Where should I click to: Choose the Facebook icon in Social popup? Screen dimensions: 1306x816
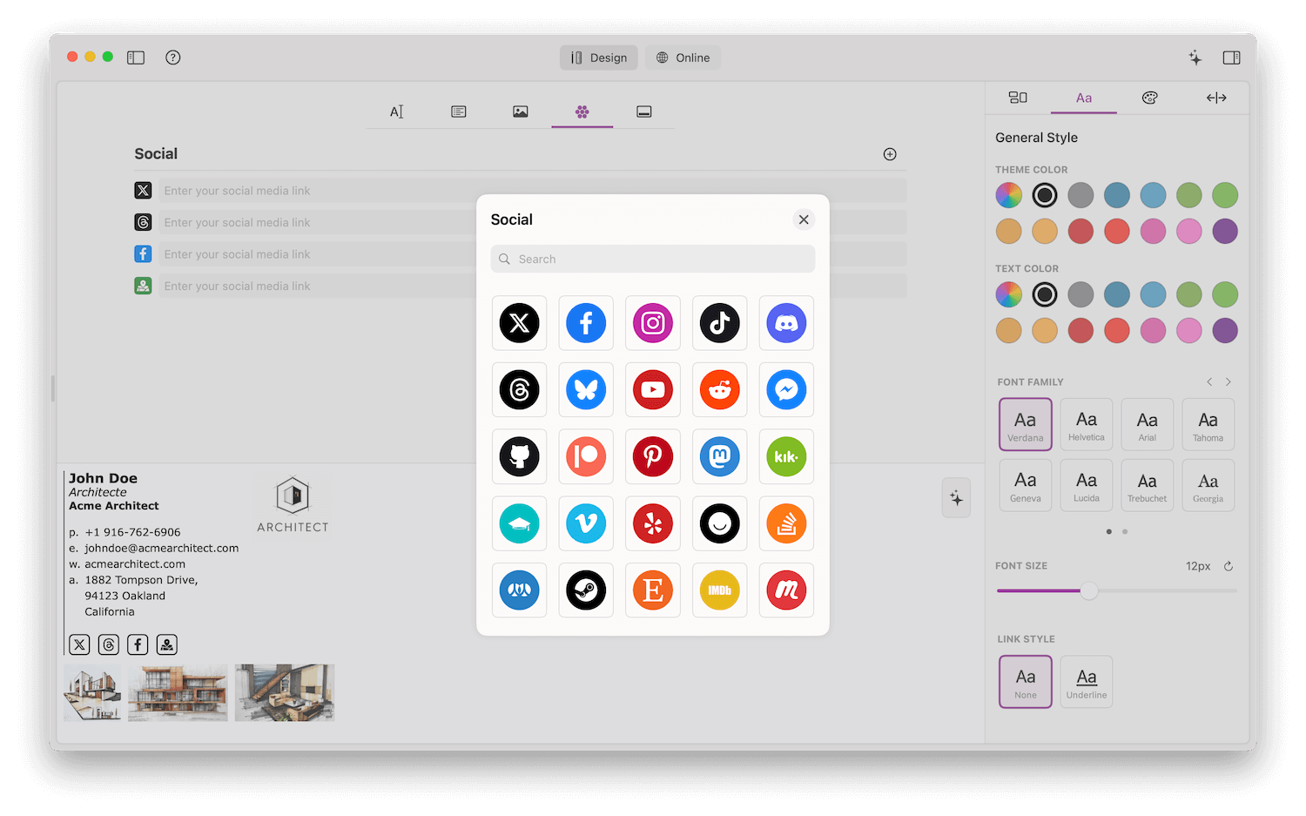point(586,323)
